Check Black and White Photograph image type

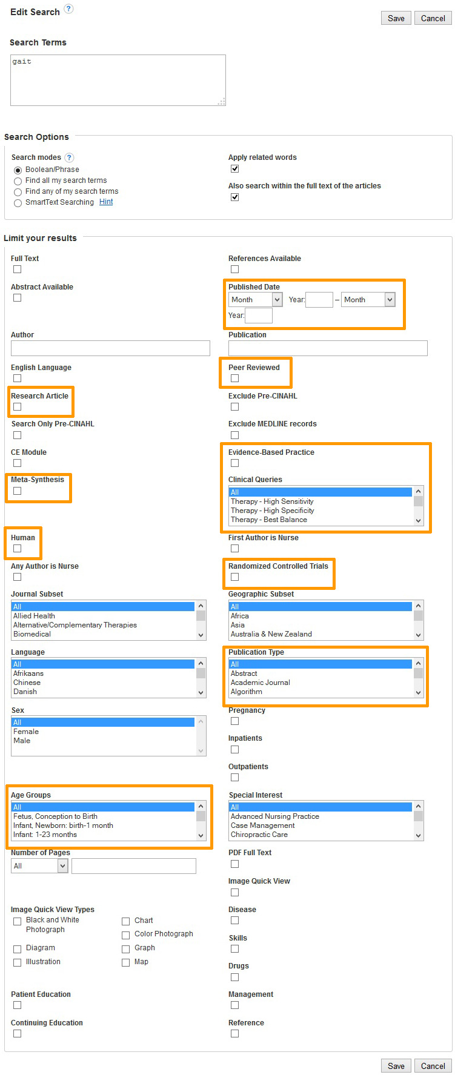click(17, 921)
